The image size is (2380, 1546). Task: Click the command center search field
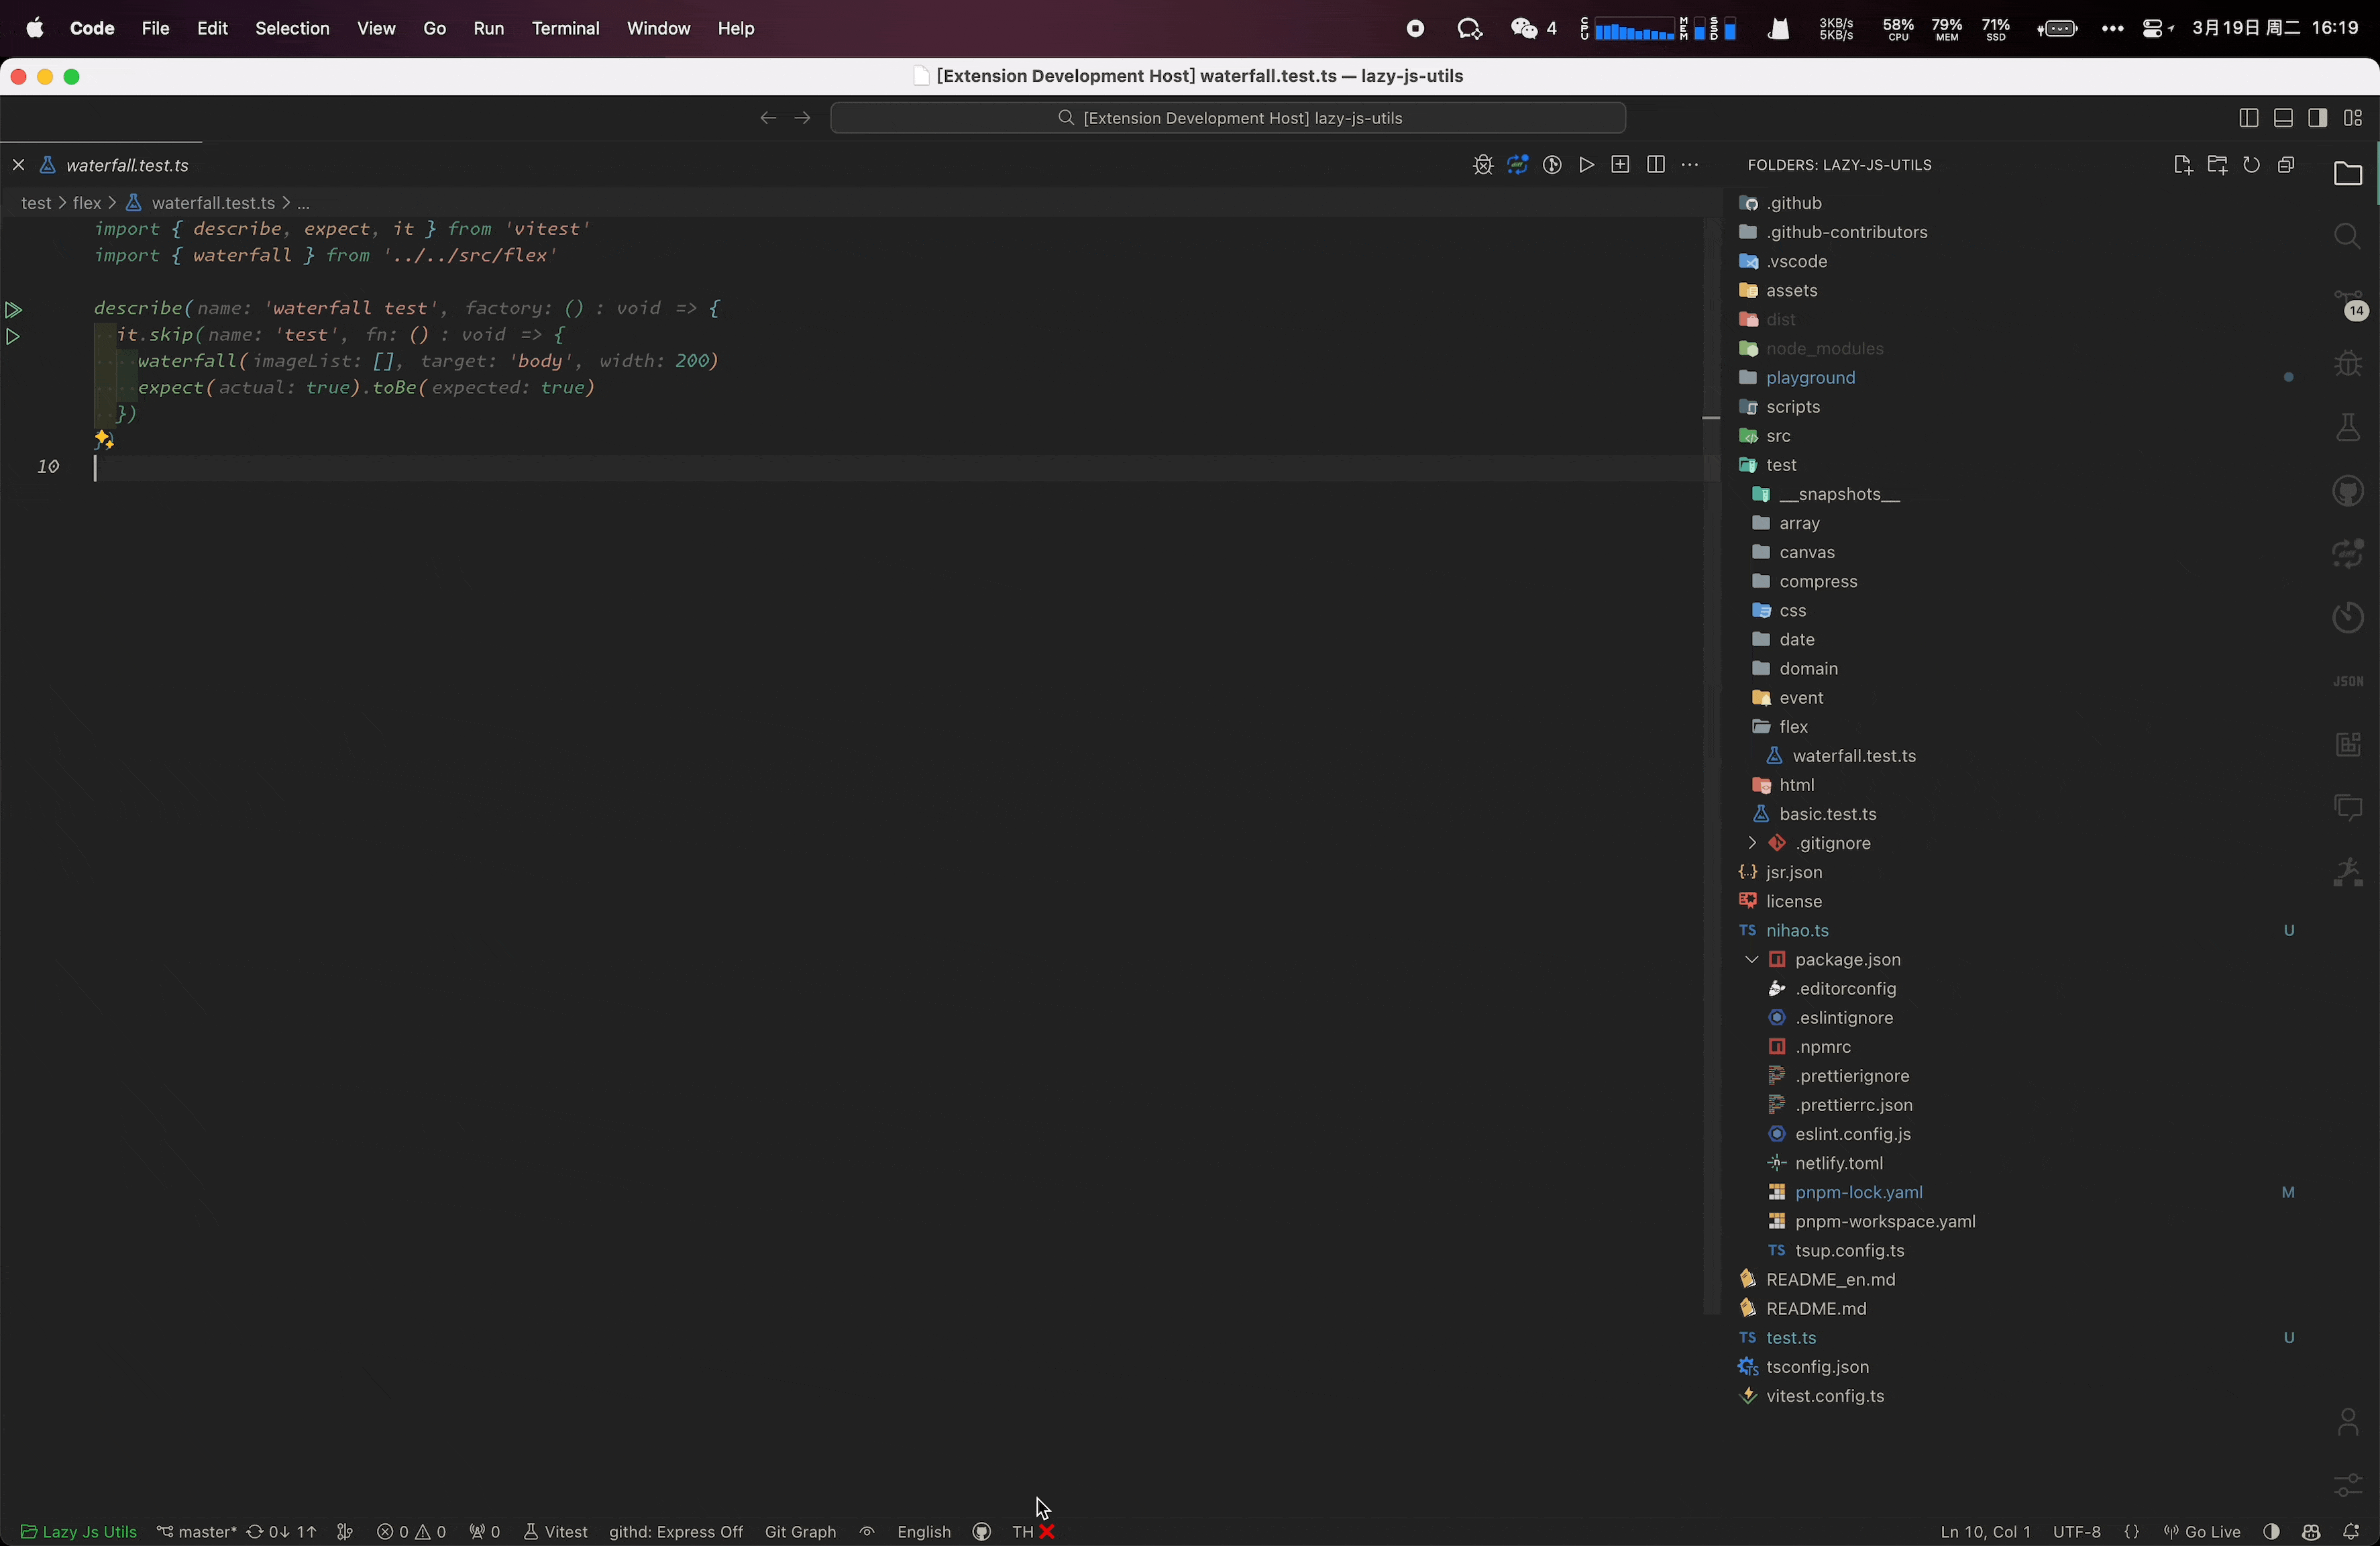pos(1228,118)
